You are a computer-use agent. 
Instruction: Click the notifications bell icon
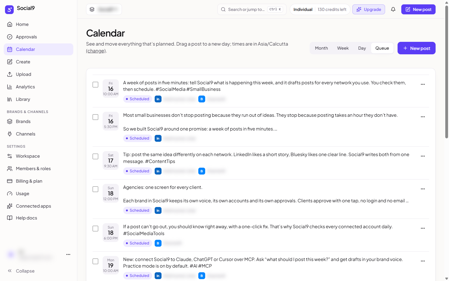(393, 9)
